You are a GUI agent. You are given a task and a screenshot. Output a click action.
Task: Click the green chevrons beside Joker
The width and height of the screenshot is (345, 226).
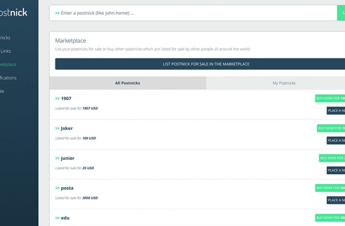pyautogui.click(x=57, y=128)
